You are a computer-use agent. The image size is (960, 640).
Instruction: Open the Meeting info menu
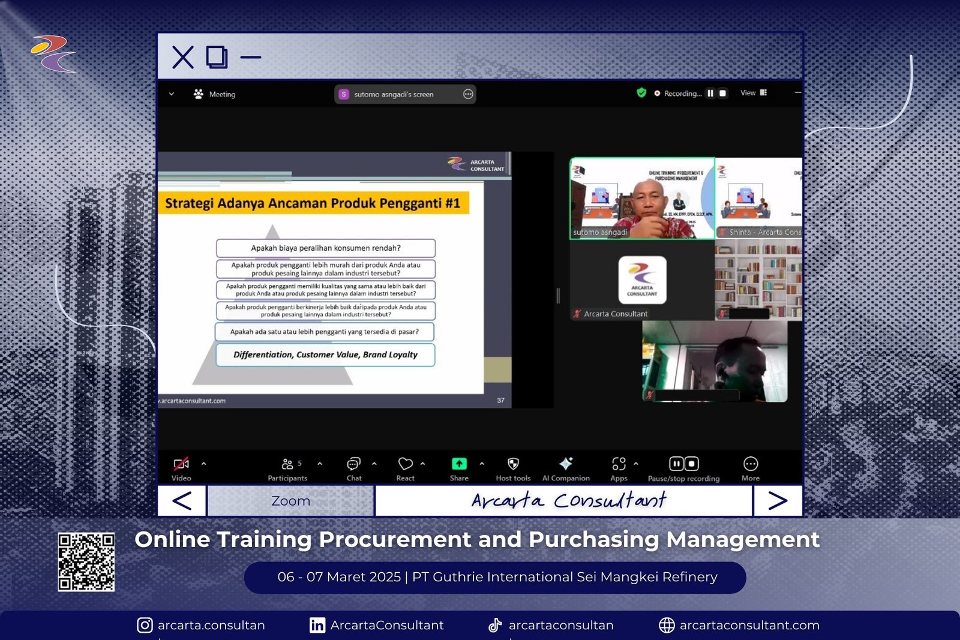(x=215, y=94)
